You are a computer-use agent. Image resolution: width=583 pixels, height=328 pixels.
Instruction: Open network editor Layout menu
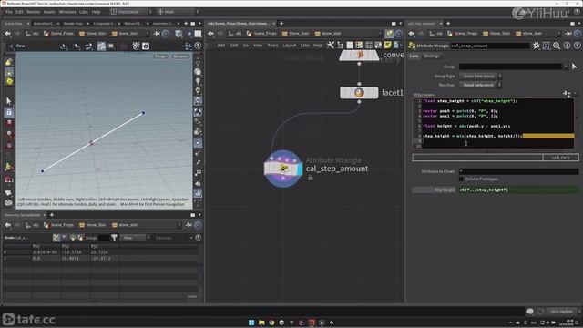290,46
